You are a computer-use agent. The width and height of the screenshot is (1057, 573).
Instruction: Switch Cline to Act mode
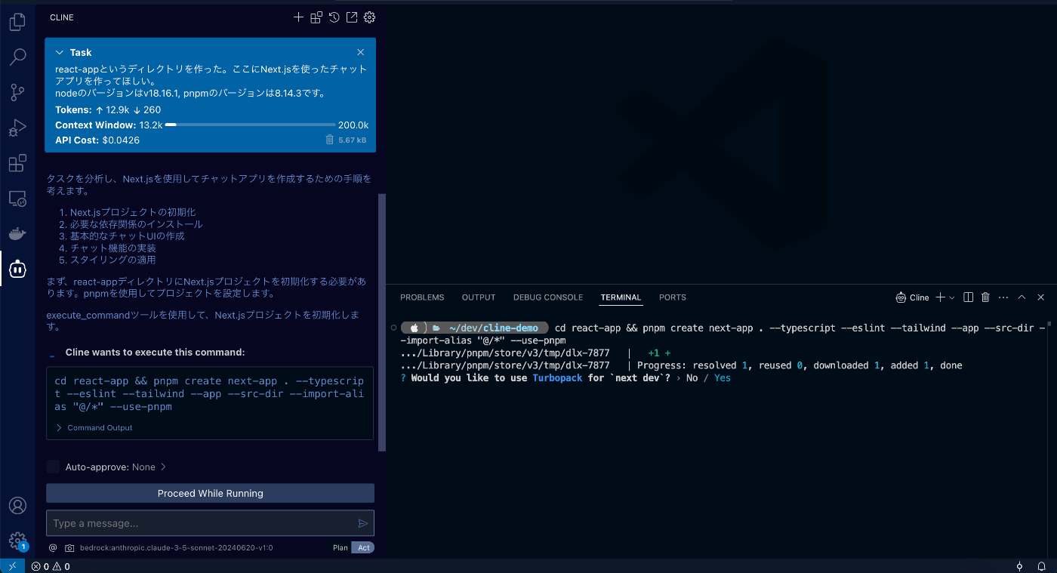[x=364, y=548]
